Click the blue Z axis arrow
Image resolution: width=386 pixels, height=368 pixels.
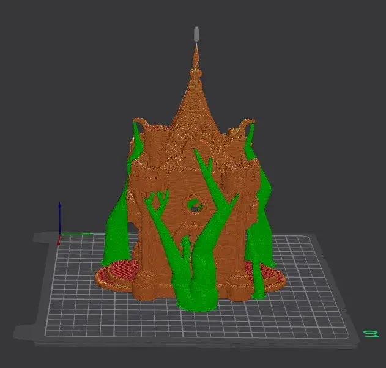click(x=59, y=218)
